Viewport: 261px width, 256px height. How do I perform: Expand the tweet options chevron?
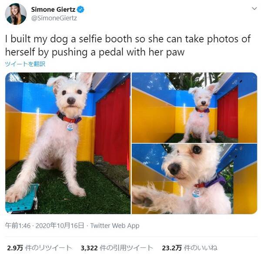point(254,9)
